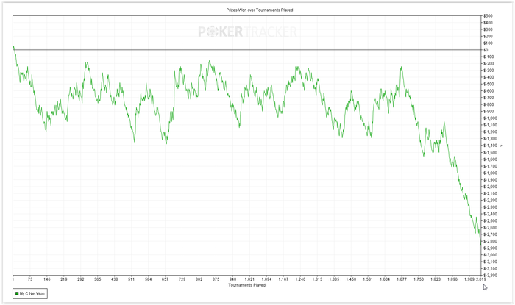Click the y-axis label $-2,000
This screenshot has width=515, height=305.
tap(490, 187)
